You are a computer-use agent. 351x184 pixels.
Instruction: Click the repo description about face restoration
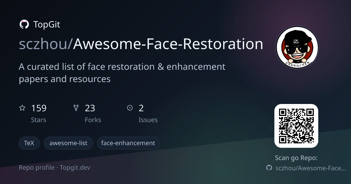click(x=122, y=73)
